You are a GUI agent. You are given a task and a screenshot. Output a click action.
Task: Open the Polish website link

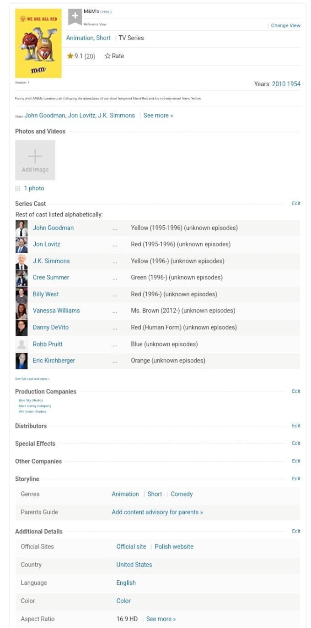(x=174, y=547)
